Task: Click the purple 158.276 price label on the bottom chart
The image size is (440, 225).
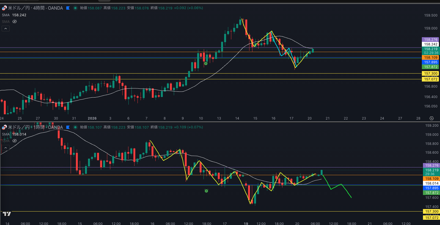Action: point(431,166)
